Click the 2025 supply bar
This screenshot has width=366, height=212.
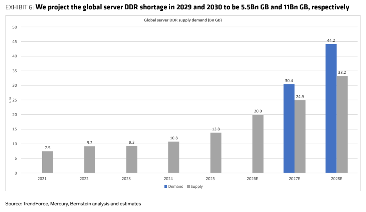coord(216,153)
